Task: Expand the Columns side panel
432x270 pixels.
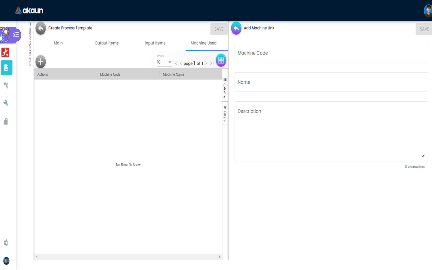Action: [225, 88]
